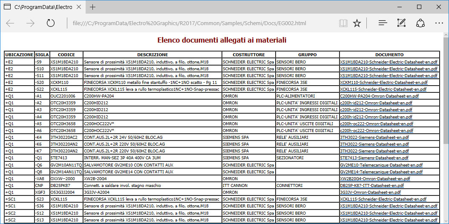449x224 pixels.
Task: Select the CONNETTORI group cell
Action: pos(308,185)
